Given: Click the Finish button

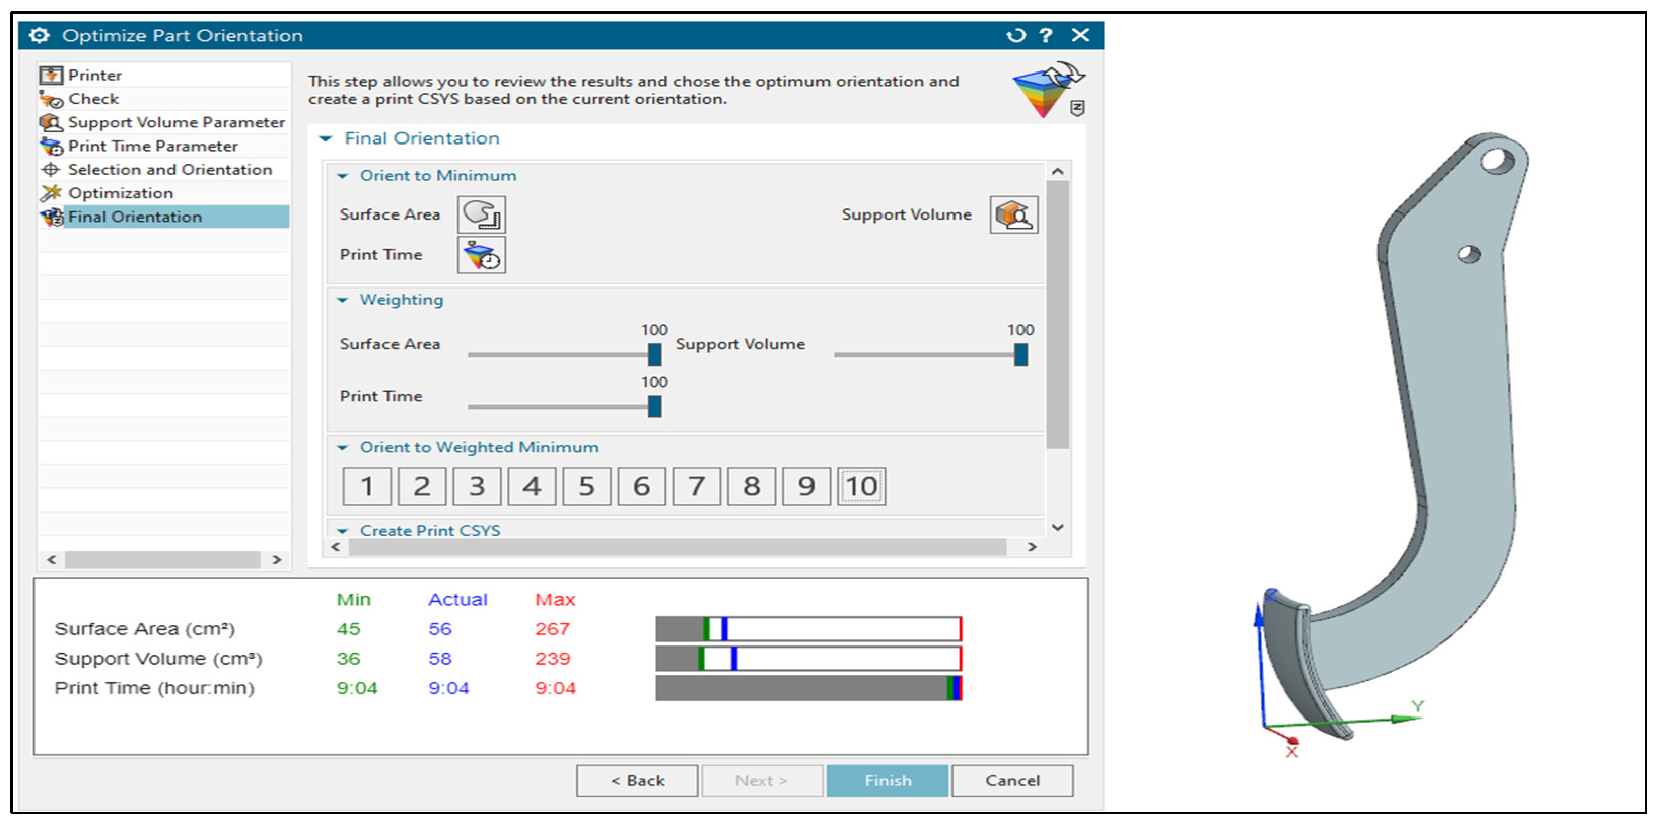Looking at the screenshot, I should pos(887,780).
